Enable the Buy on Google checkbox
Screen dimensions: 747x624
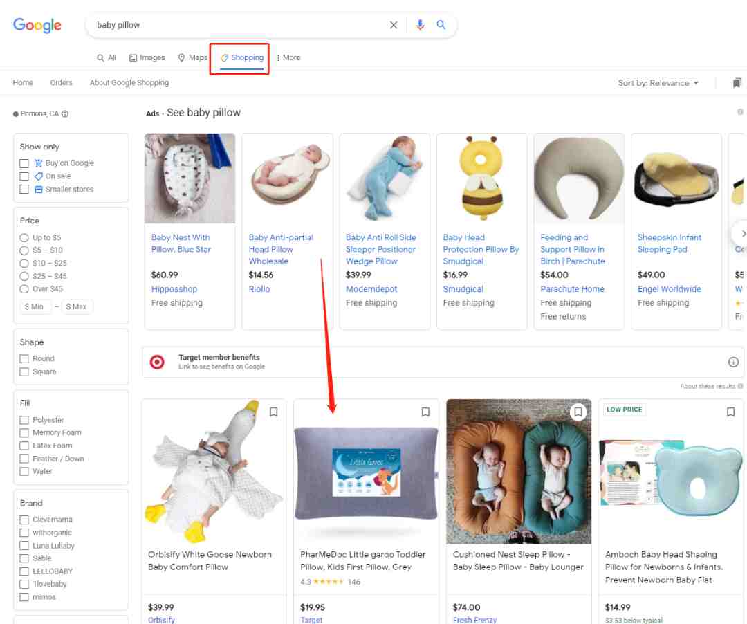click(x=24, y=163)
